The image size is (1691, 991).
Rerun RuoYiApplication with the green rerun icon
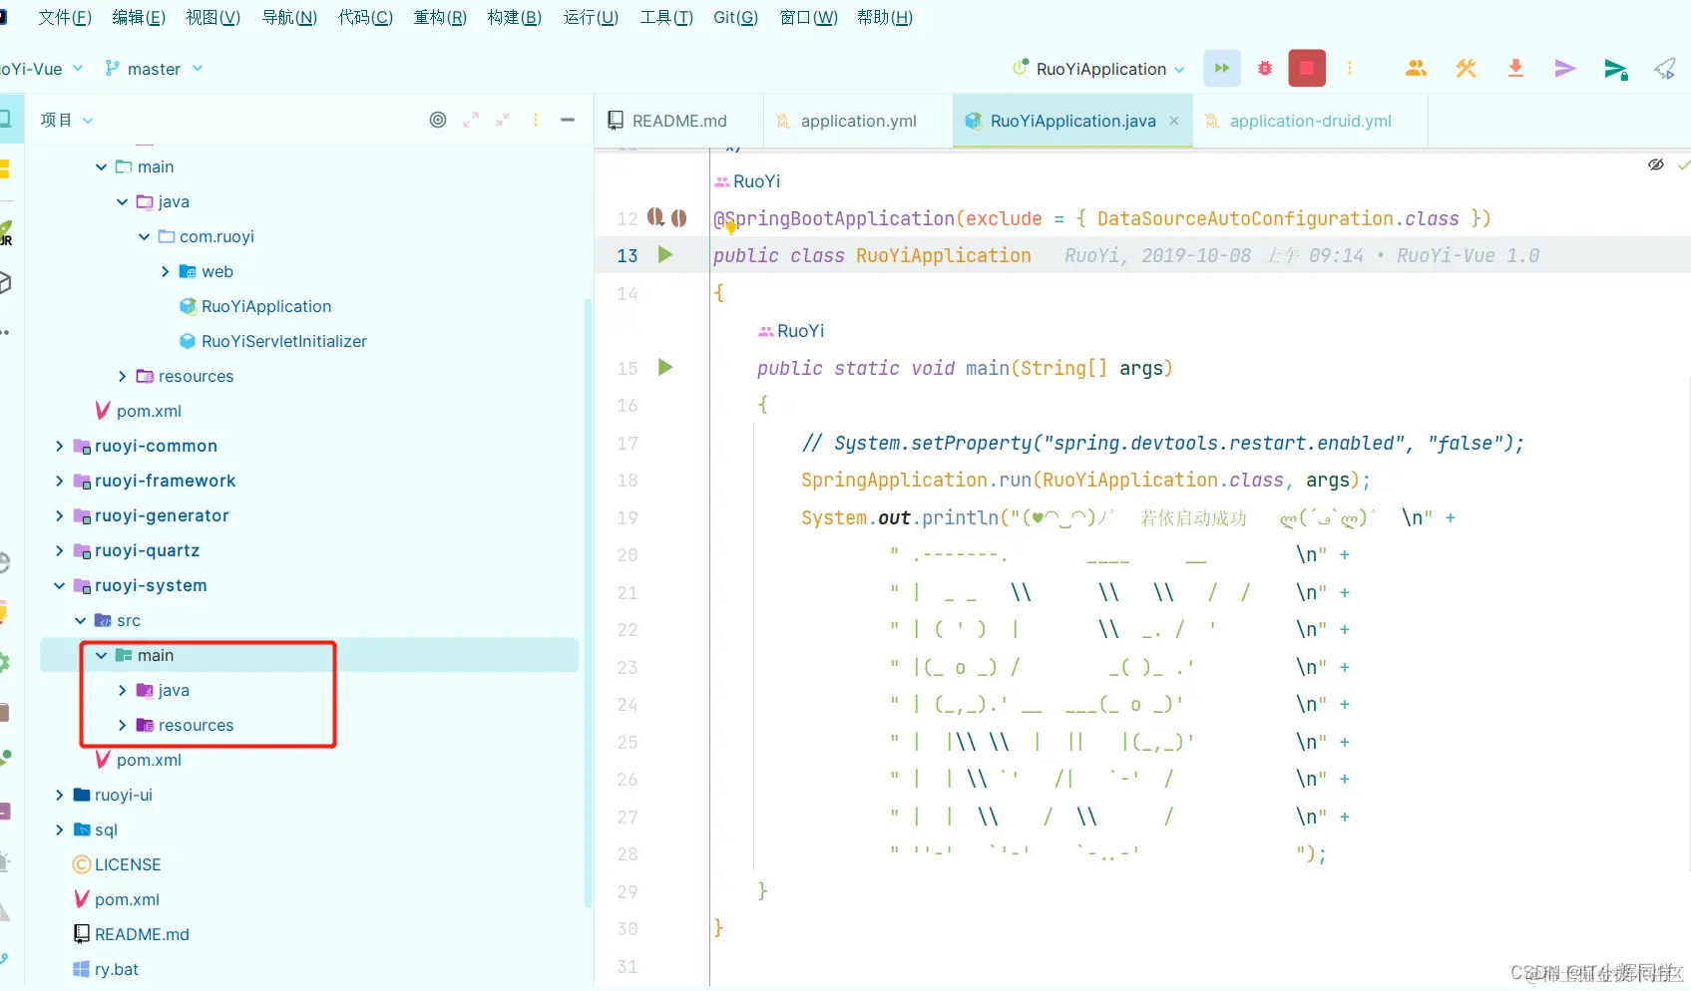click(x=1222, y=69)
